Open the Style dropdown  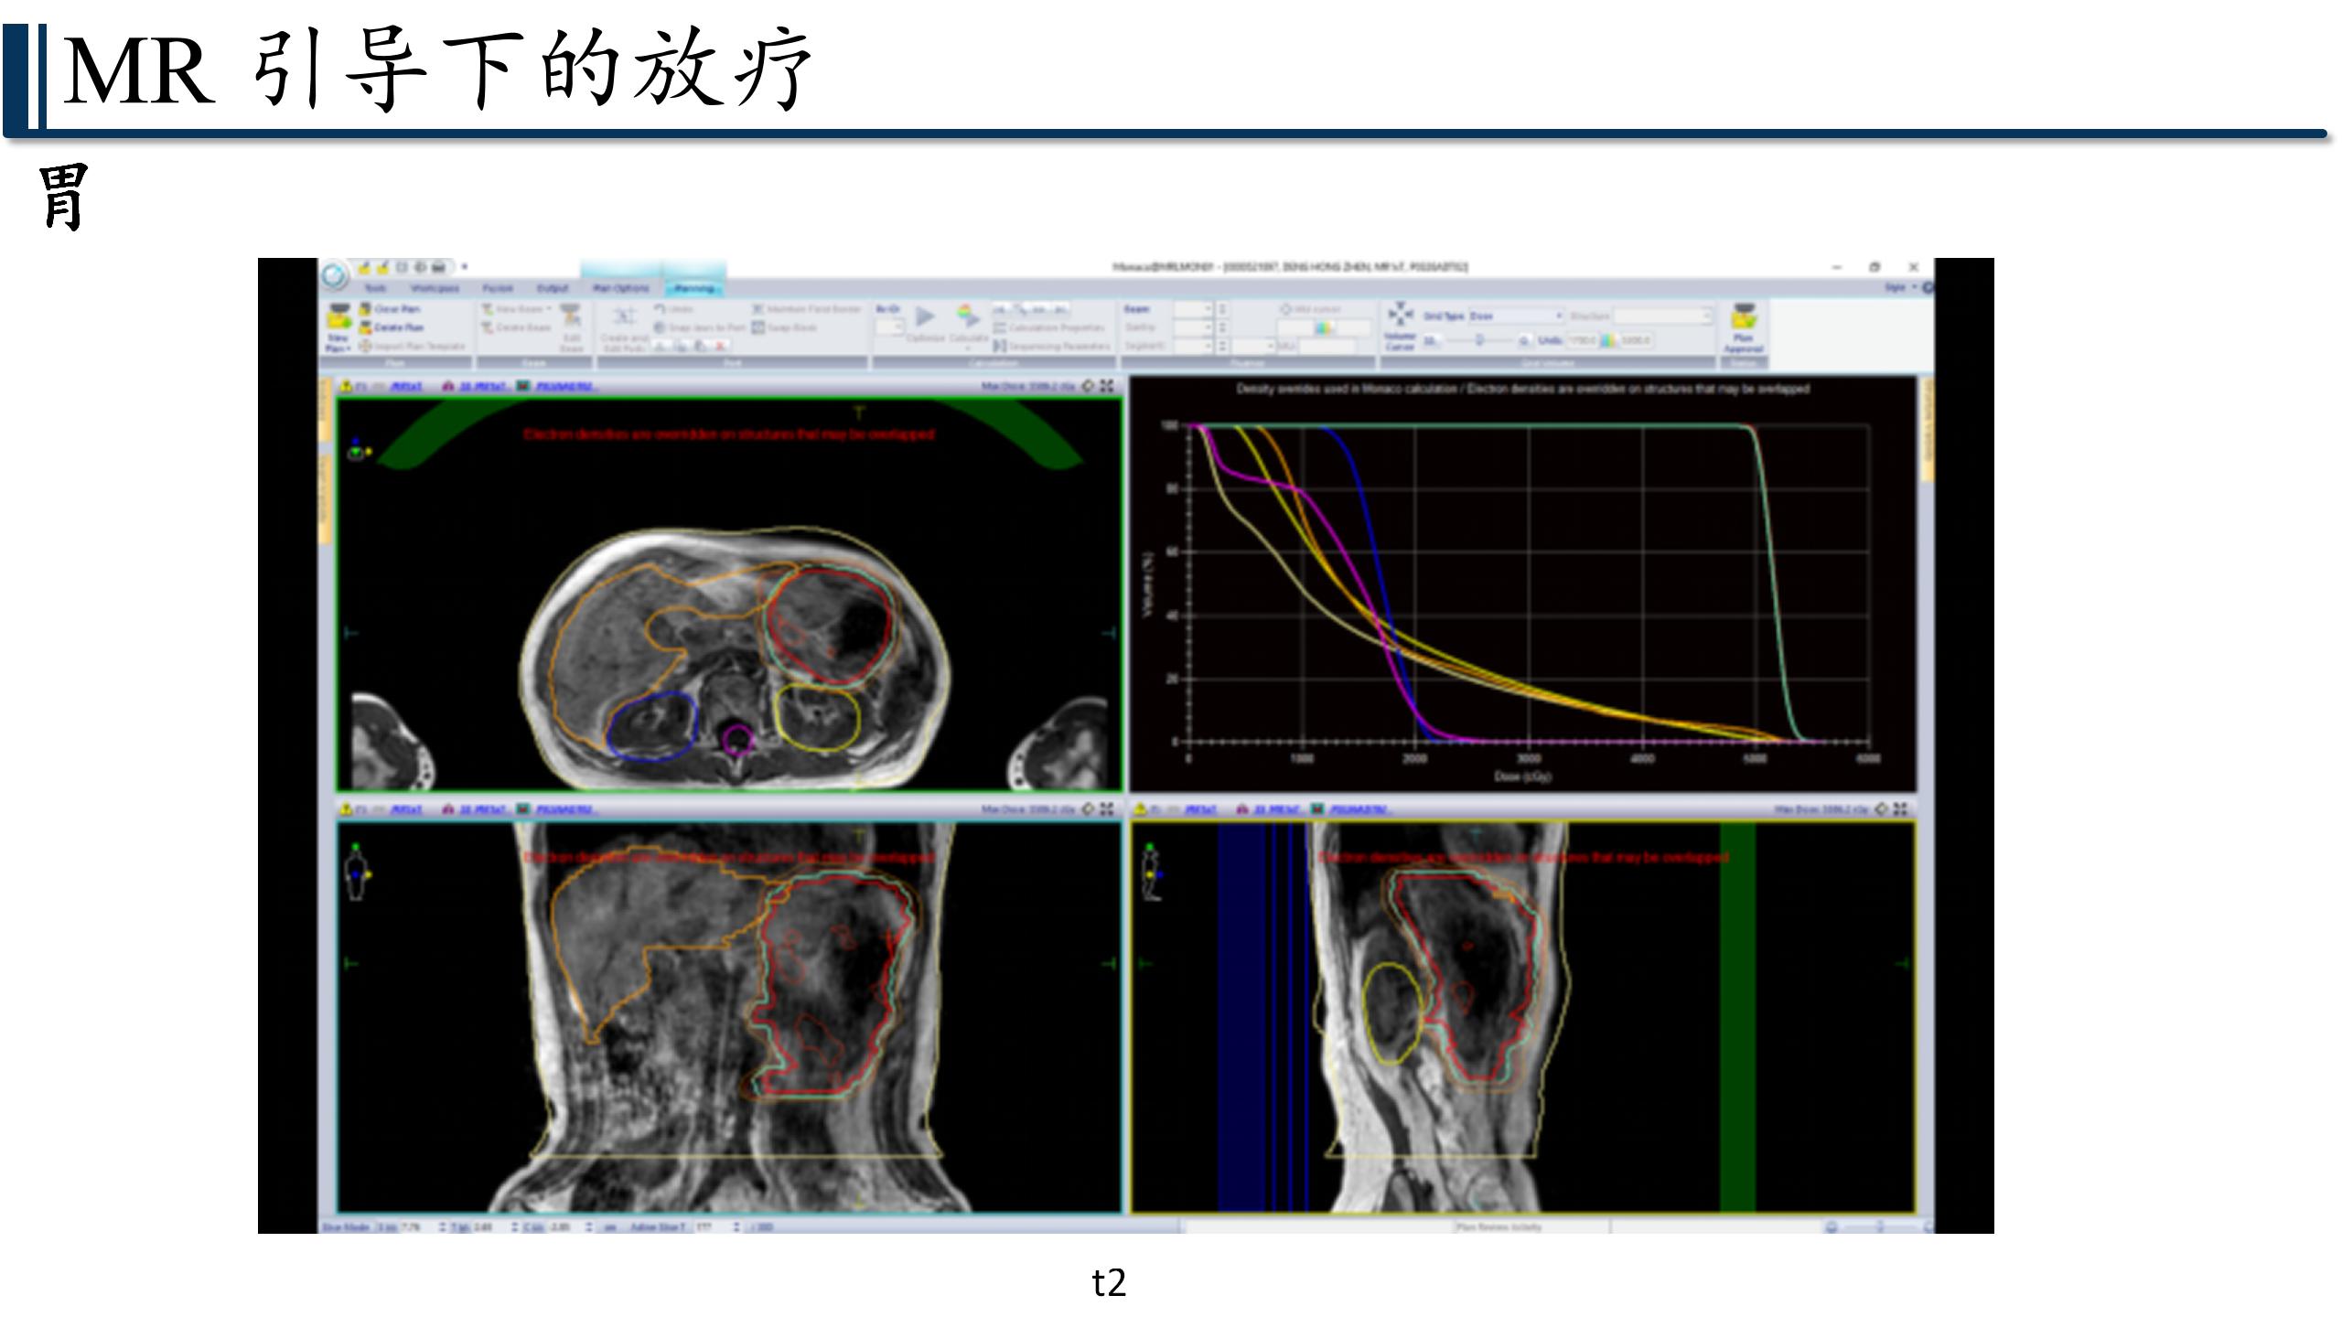[1900, 287]
